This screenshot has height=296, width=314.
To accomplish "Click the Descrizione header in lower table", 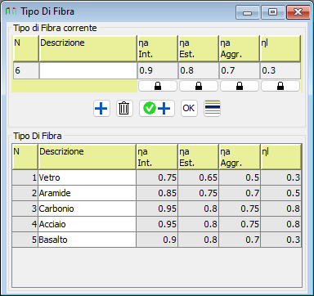I will pos(61,151).
